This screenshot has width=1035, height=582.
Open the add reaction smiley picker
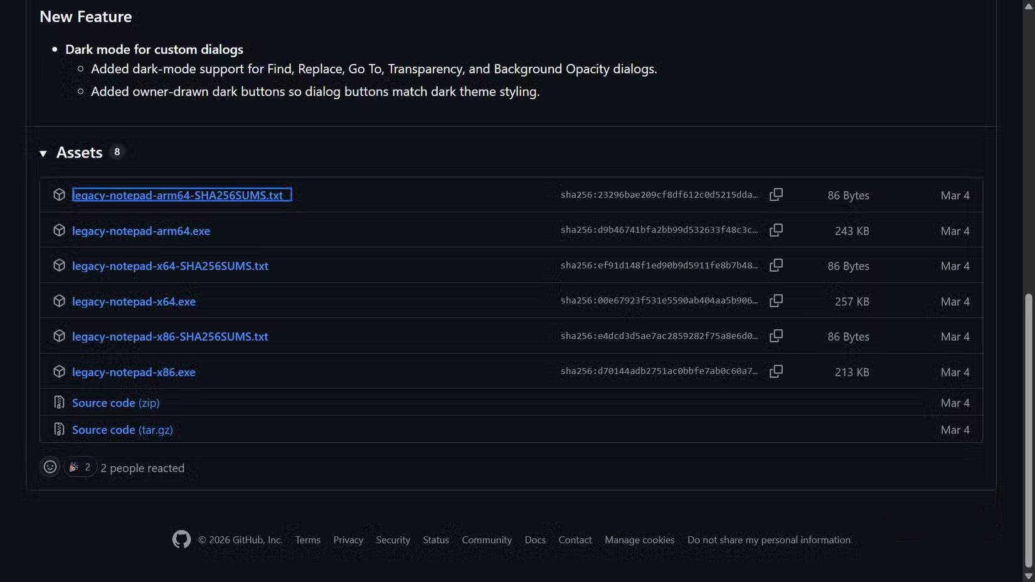(x=50, y=467)
